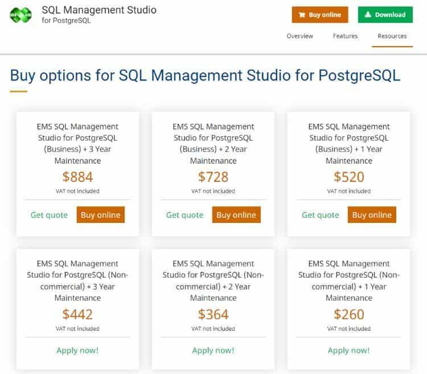Open the Overview tab

pos(299,36)
